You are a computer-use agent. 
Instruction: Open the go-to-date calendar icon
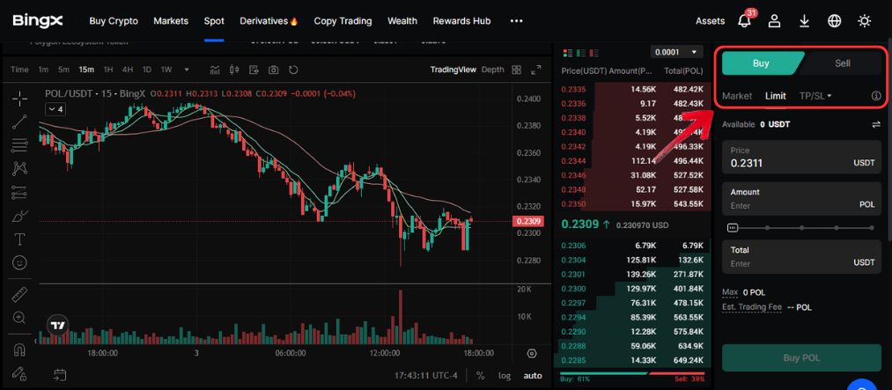pyautogui.click(x=60, y=375)
